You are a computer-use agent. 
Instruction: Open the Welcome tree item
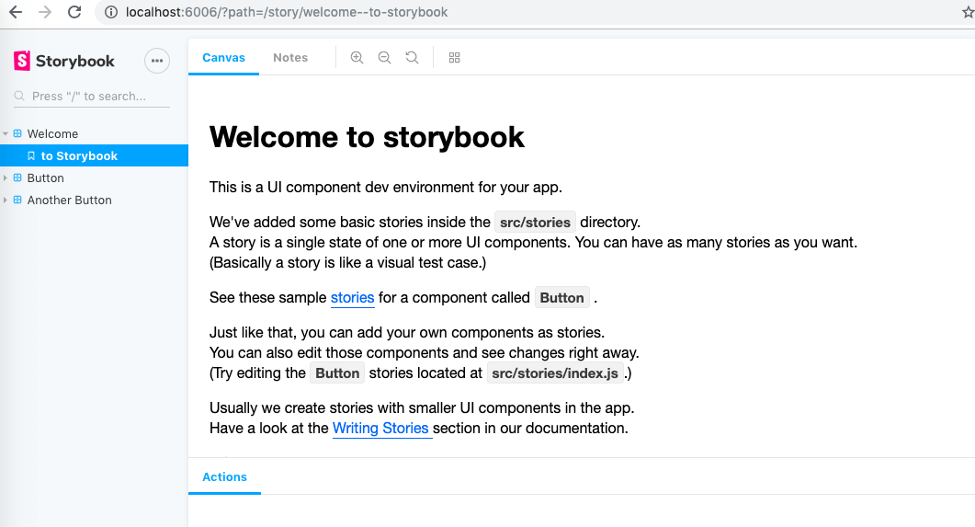coord(53,133)
